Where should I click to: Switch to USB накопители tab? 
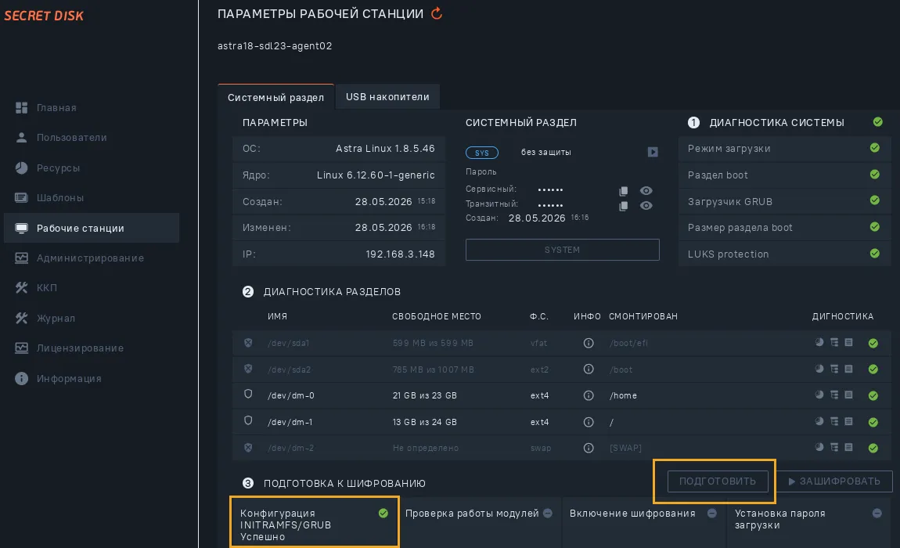pyautogui.click(x=387, y=96)
